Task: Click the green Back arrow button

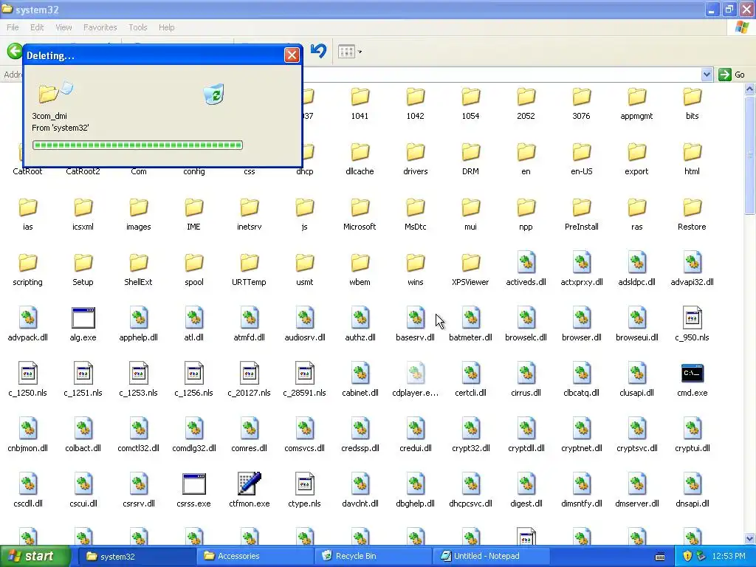Action: point(15,51)
